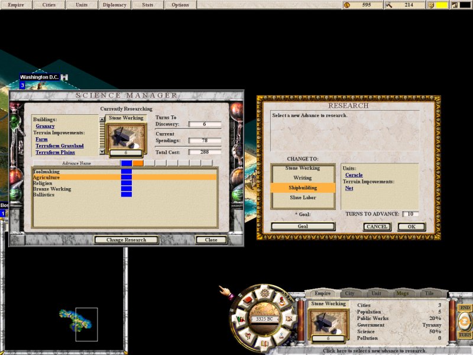The height and width of the screenshot is (355, 473).
Task: Click the Turns To Discovery value field
Action: click(205, 124)
